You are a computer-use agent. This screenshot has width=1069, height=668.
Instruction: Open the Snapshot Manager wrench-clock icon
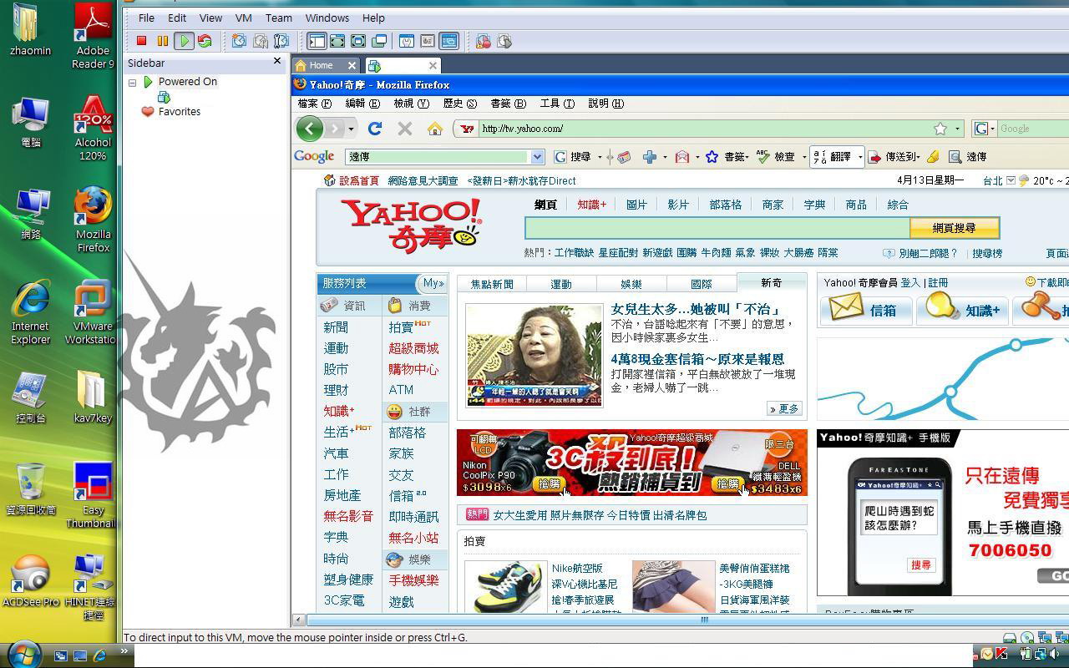coord(281,41)
